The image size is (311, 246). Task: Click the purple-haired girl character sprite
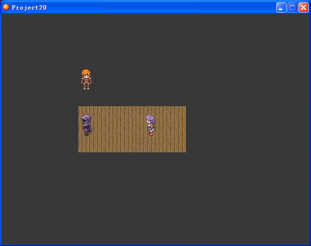pos(150,125)
